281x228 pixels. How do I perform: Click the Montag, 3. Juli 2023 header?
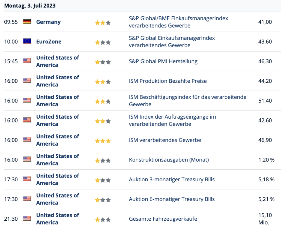30,5
